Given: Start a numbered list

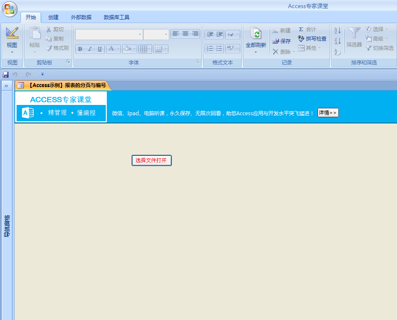Looking at the screenshot, I should [x=210, y=48].
